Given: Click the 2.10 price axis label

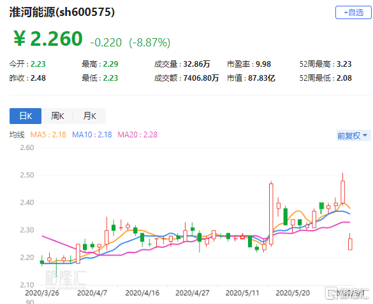Looking at the screenshot, I should click(27, 285).
